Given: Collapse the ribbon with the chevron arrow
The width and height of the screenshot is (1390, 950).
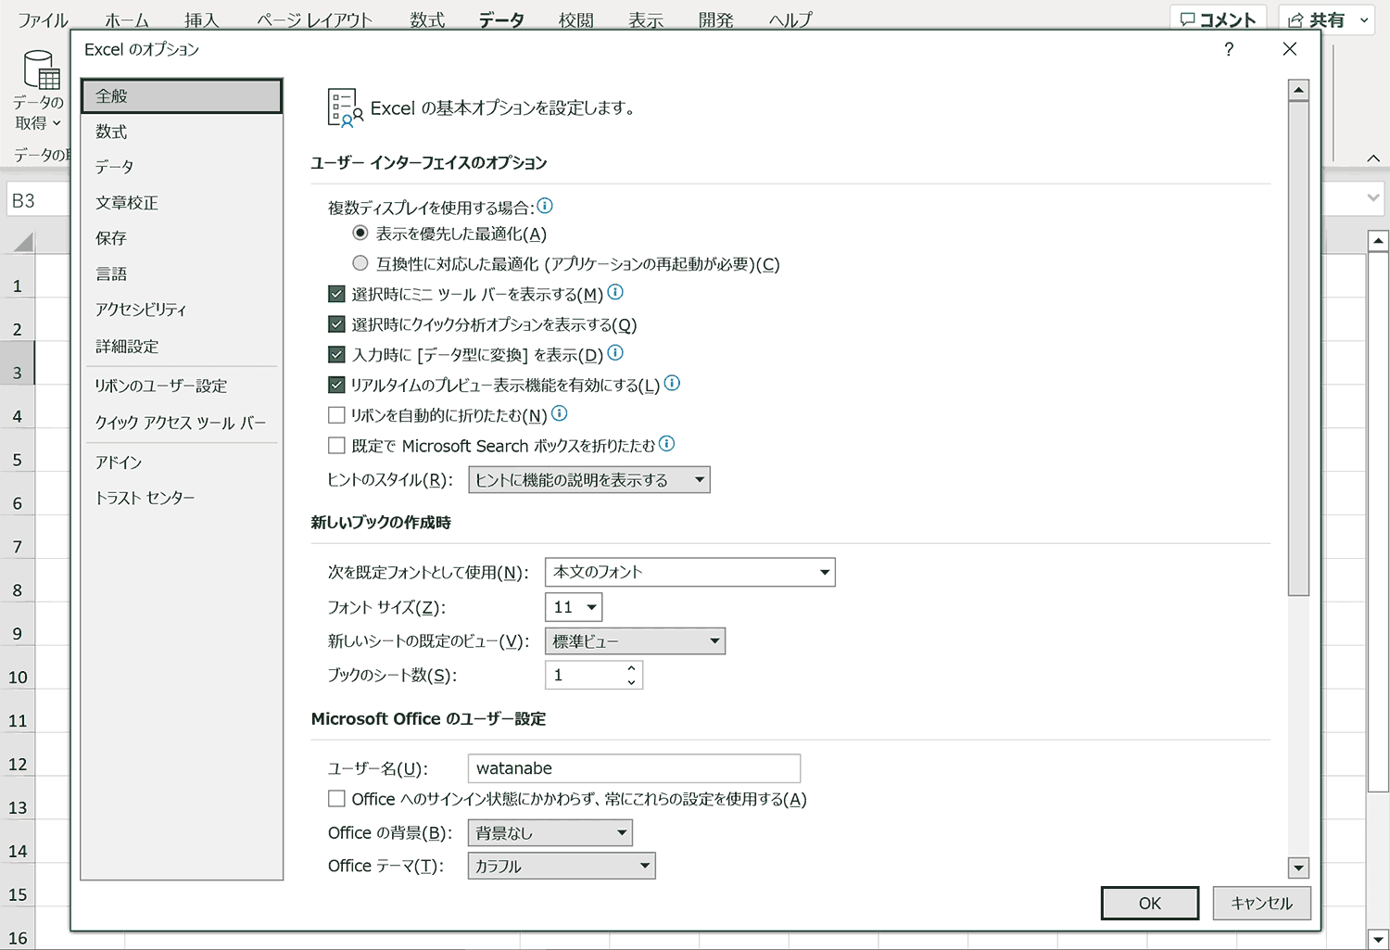Looking at the screenshot, I should click(x=1373, y=158).
